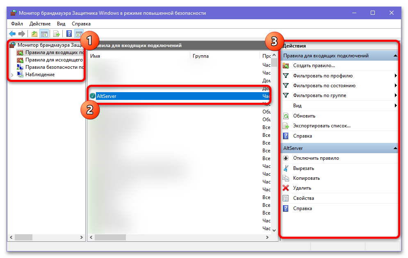Viewport: 408px width, 258px height.
Task: Open the Фильтровать по состоянию submenu
Action: tap(396, 86)
